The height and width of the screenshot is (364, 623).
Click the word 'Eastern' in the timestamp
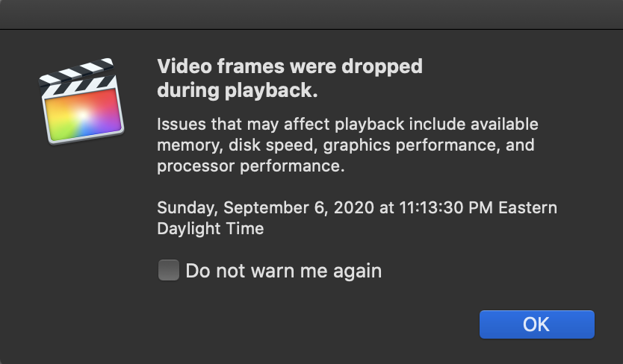click(527, 207)
